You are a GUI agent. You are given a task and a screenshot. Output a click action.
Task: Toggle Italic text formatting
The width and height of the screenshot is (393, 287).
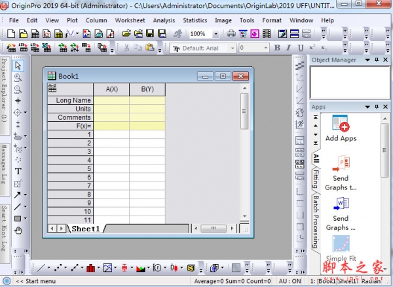[x=288, y=48]
